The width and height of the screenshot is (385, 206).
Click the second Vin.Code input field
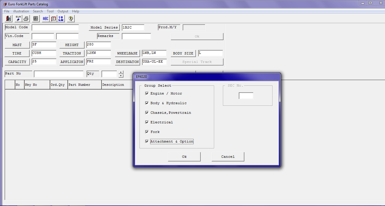(67, 36)
